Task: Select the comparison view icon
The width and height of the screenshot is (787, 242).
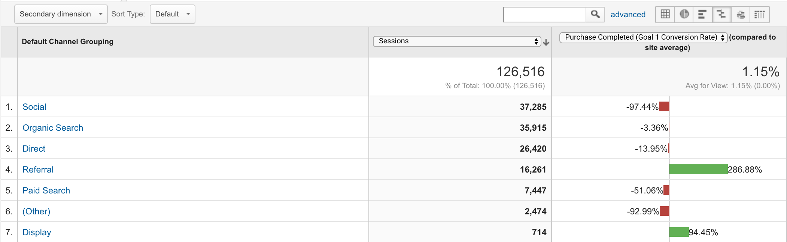Action: coord(721,15)
